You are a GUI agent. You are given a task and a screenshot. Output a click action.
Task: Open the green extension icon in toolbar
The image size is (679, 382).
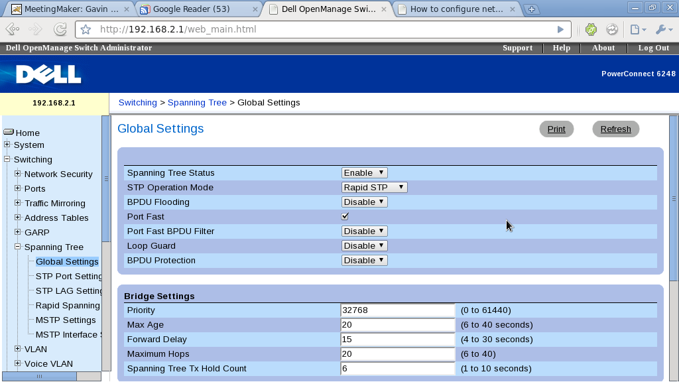coord(591,29)
